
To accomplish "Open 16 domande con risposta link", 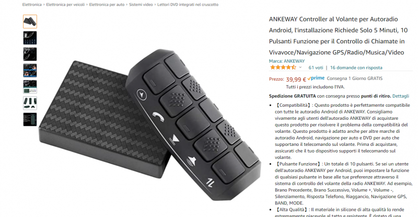I will [x=356, y=67].
